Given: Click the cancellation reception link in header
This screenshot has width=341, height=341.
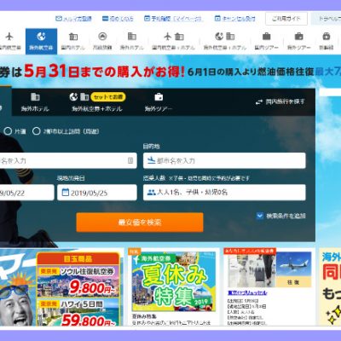Looking at the screenshot, I should [x=235, y=19].
